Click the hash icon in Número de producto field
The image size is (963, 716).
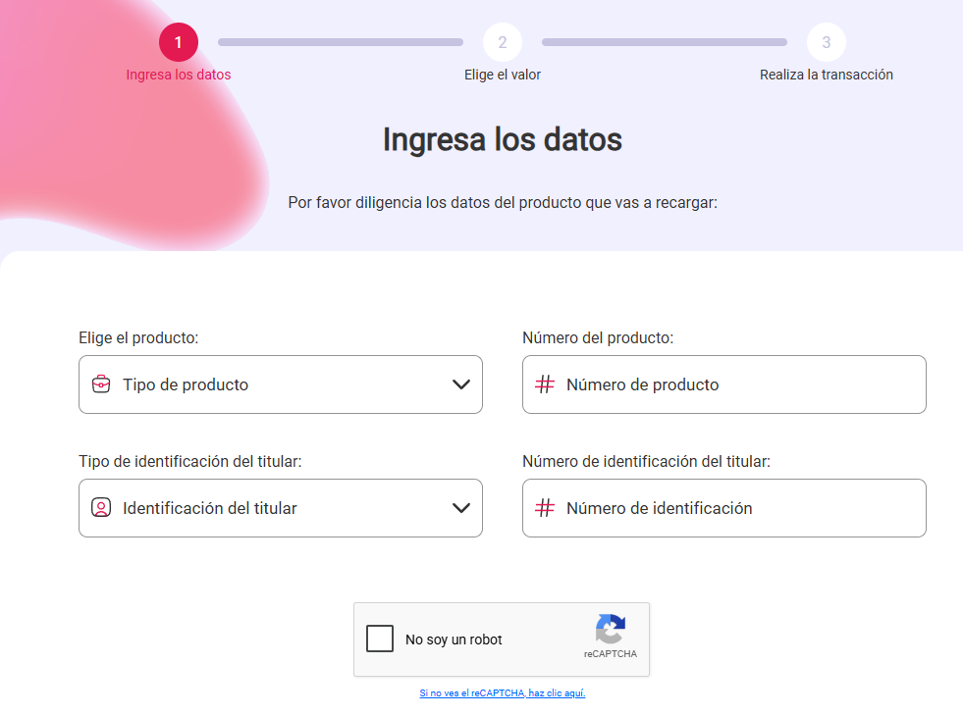(x=545, y=384)
